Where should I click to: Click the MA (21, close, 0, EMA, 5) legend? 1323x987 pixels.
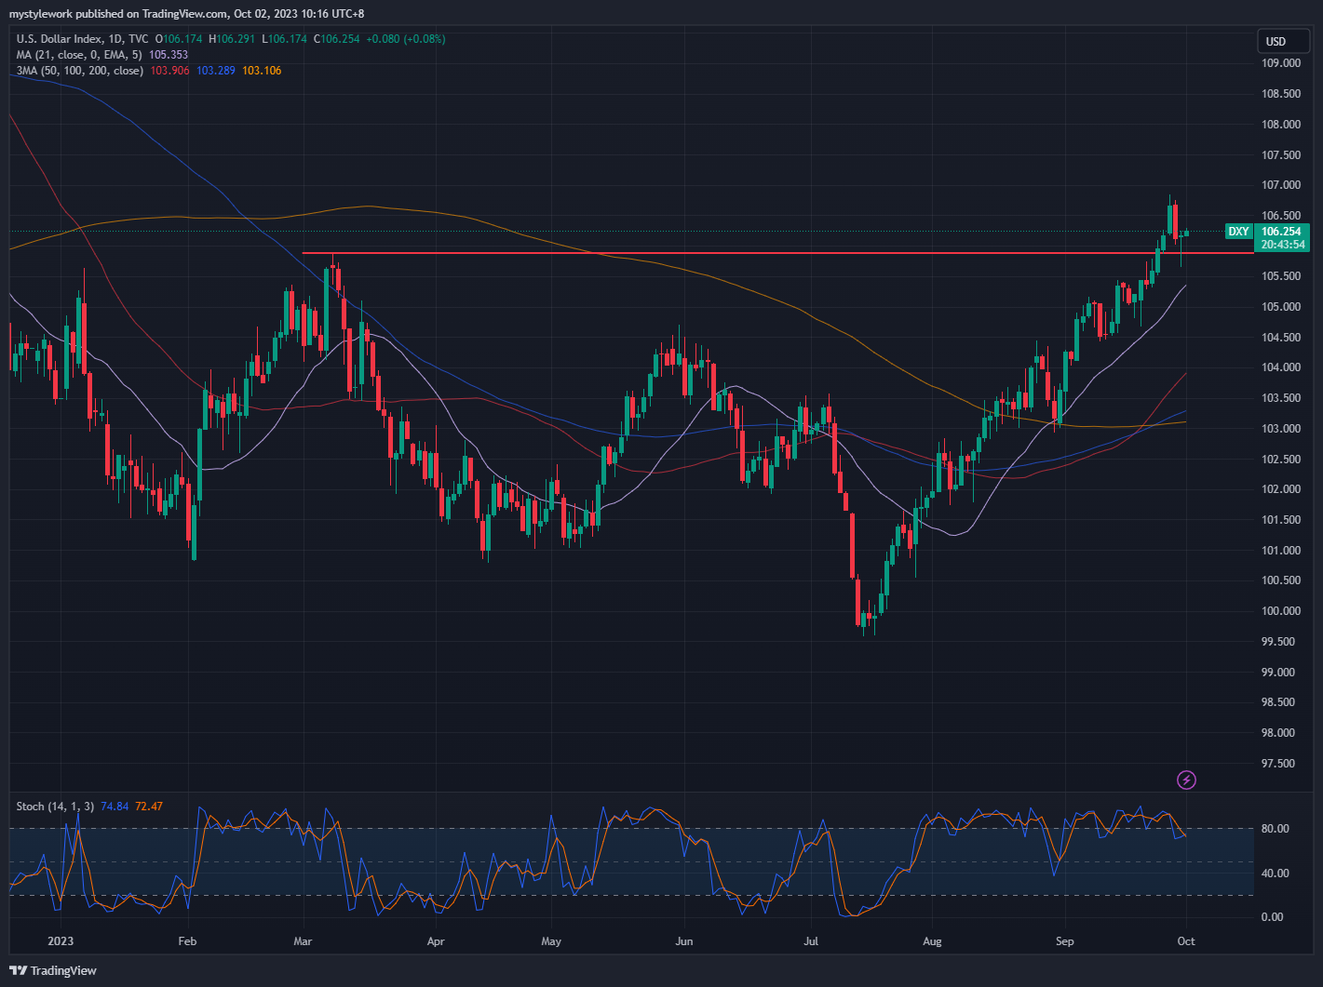coord(79,55)
